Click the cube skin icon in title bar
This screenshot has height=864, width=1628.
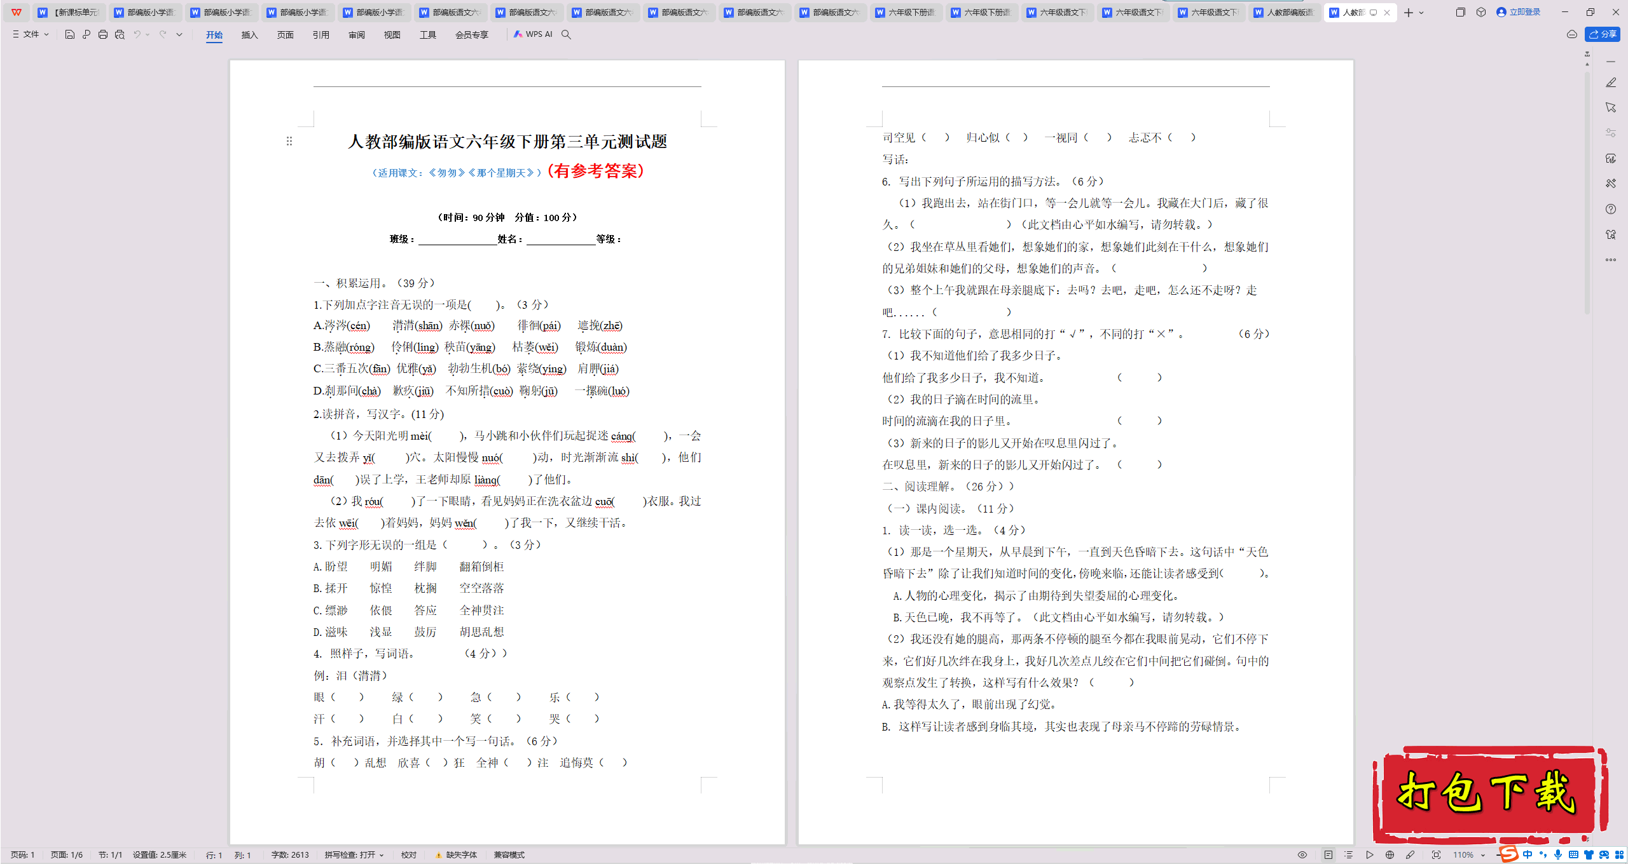[x=1481, y=12]
